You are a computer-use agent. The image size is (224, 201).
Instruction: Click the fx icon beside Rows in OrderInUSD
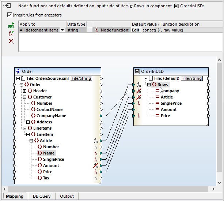point(139,85)
